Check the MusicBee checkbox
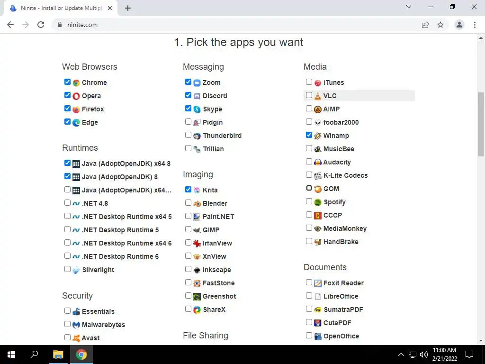485x364 pixels. (x=309, y=148)
